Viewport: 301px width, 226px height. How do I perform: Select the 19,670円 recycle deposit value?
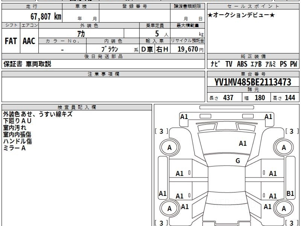click(x=191, y=49)
